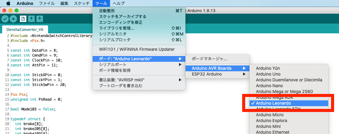Click the line Psx Psx;
Image resolution: width=339 pixels, height=134 pixels.
coord(19,95)
